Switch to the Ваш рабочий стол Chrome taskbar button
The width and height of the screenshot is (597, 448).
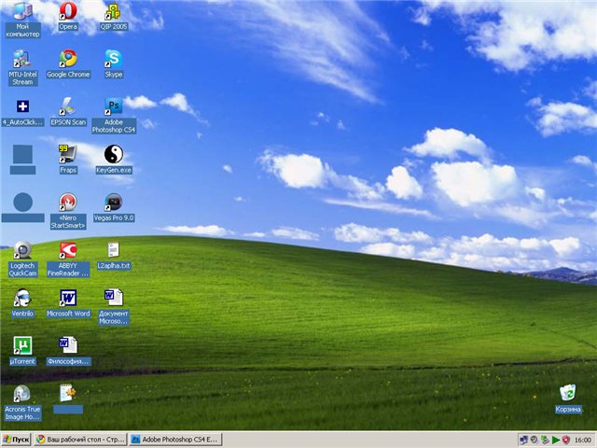pyautogui.click(x=80, y=440)
